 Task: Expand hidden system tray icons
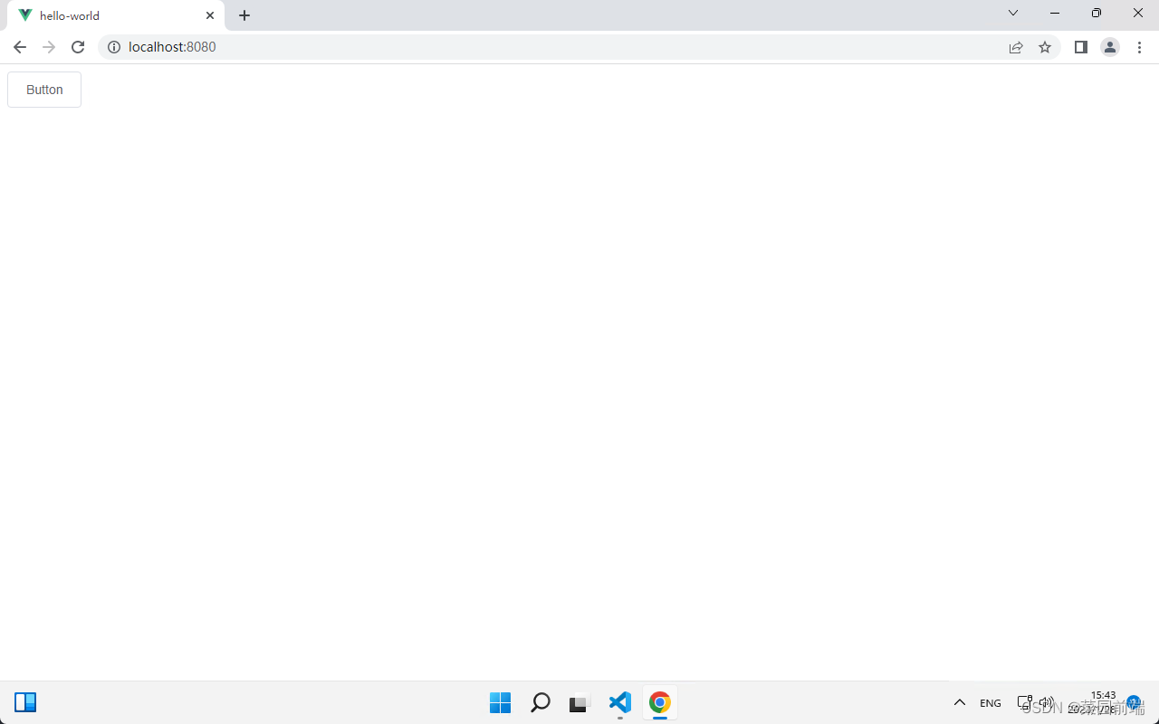(960, 702)
